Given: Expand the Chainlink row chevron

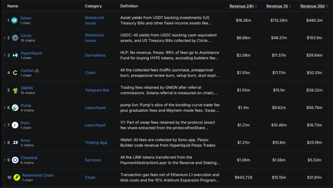Looking at the screenshot, I should pyautogui.click(x=5, y=160).
